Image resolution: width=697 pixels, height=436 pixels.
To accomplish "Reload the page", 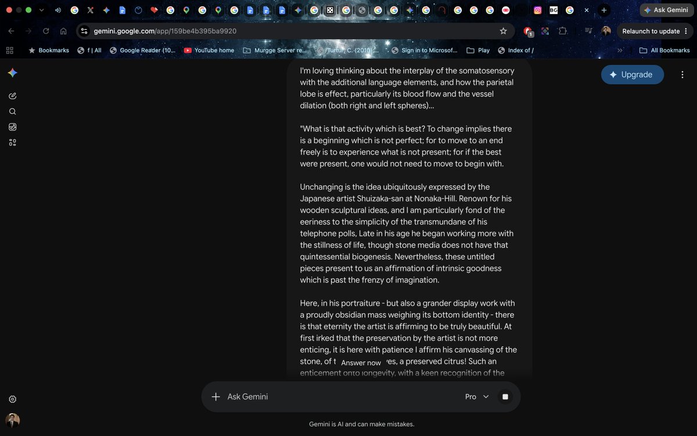I will (x=46, y=31).
